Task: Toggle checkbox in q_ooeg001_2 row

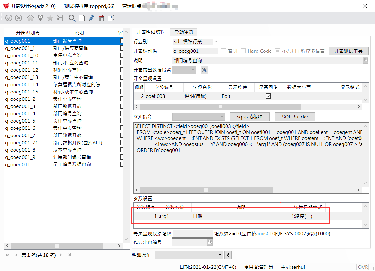Action: (x=122, y=99)
